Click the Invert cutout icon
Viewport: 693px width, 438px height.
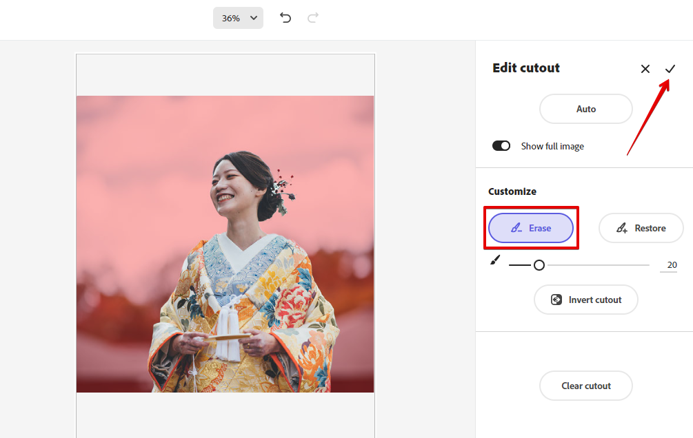(x=556, y=300)
